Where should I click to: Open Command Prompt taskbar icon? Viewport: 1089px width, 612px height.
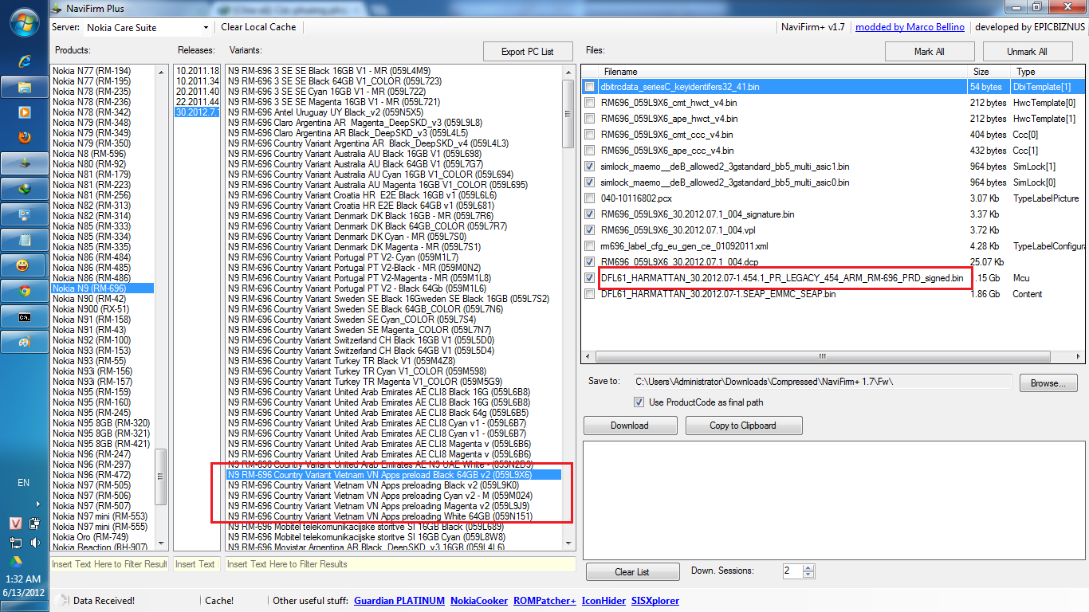[x=25, y=316]
